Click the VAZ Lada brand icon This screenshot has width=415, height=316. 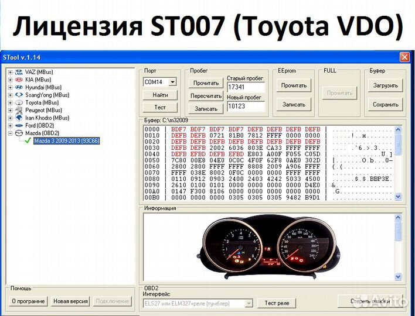pos(19,72)
